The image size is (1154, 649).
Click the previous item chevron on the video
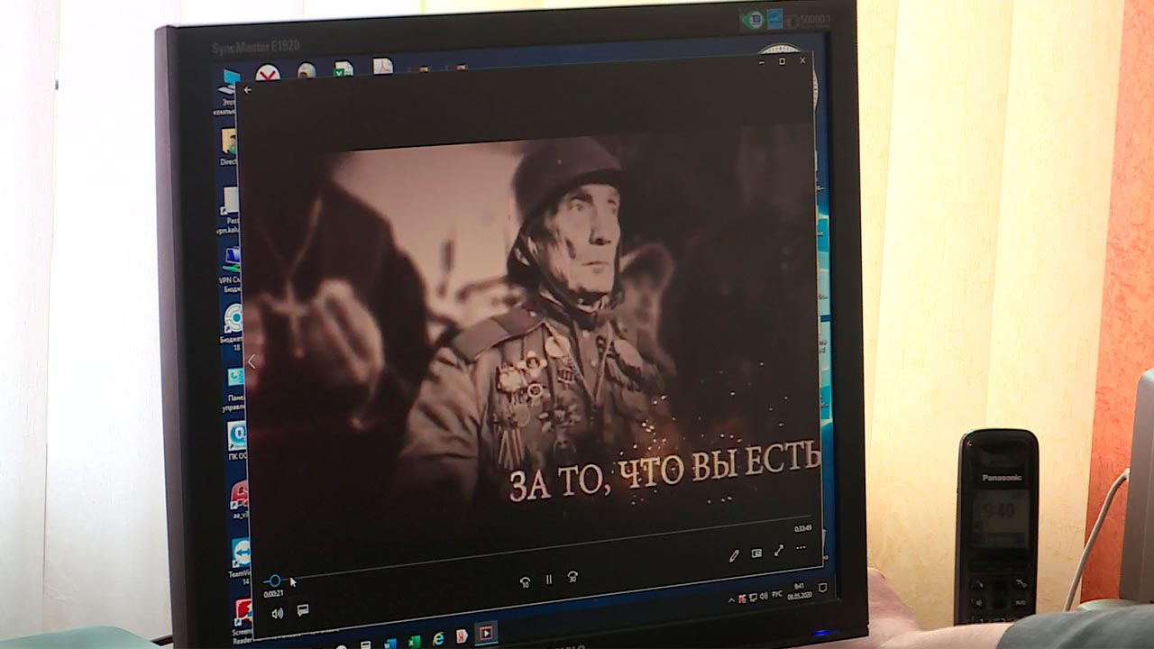pyautogui.click(x=252, y=361)
